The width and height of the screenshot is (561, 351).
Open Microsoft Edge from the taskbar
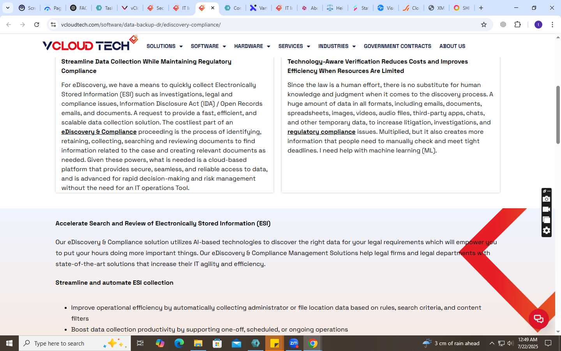179,343
